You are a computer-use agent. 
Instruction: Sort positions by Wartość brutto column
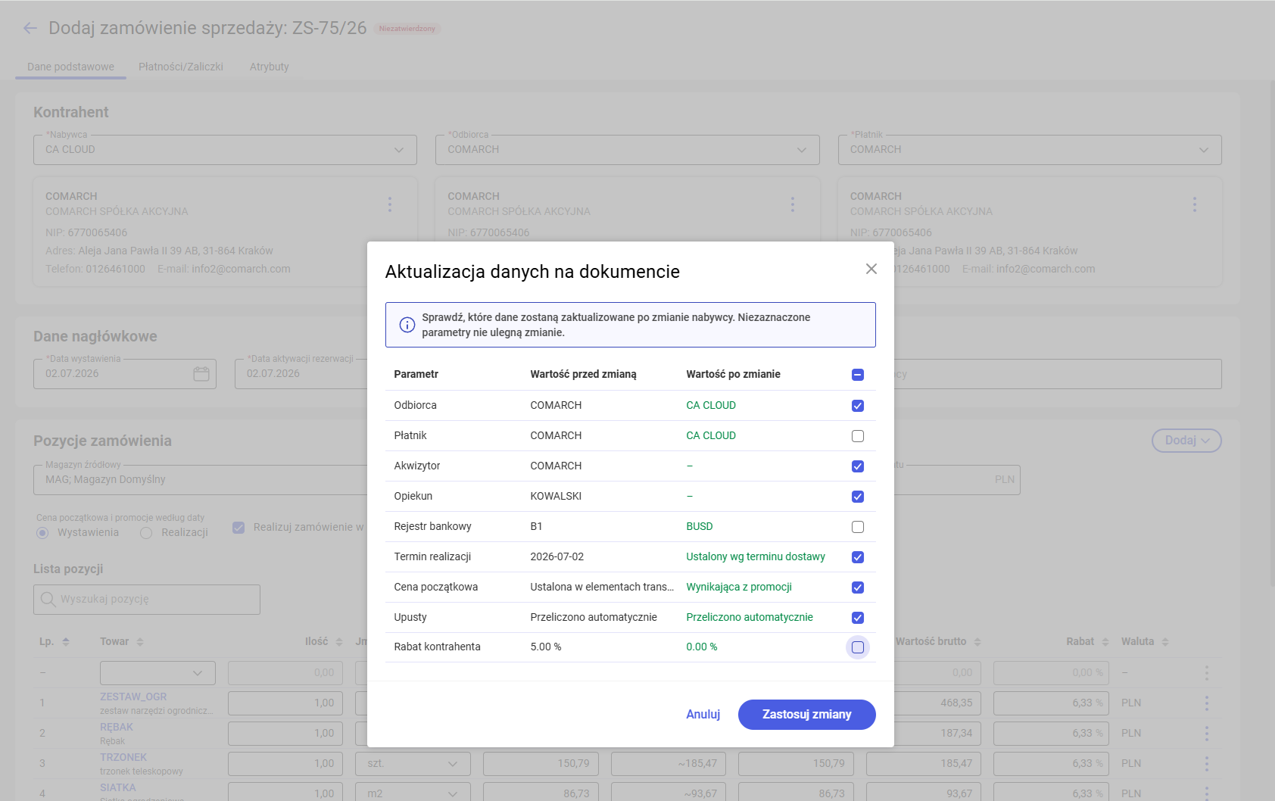[x=977, y=641]
